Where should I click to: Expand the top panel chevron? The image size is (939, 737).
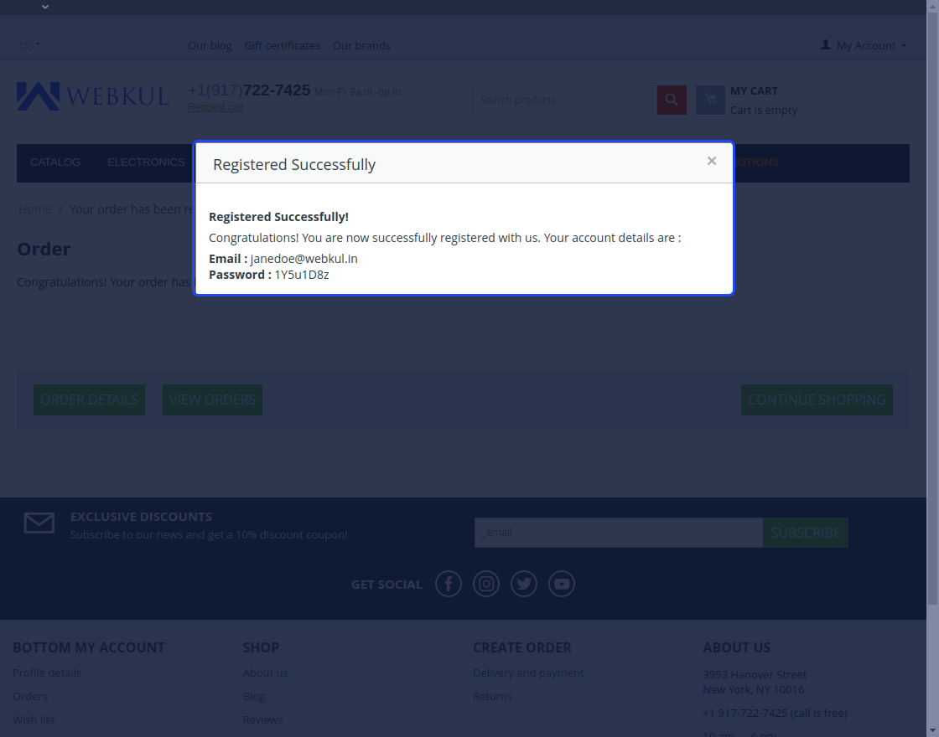pos(45,7)
